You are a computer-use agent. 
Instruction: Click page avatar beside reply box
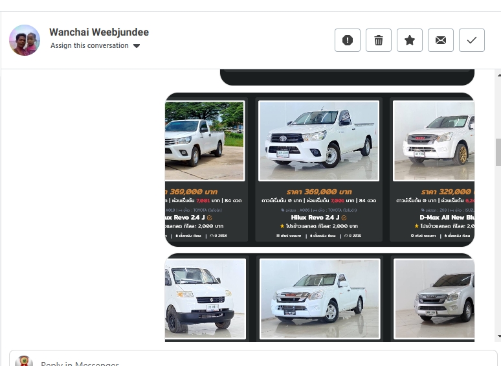24,361
